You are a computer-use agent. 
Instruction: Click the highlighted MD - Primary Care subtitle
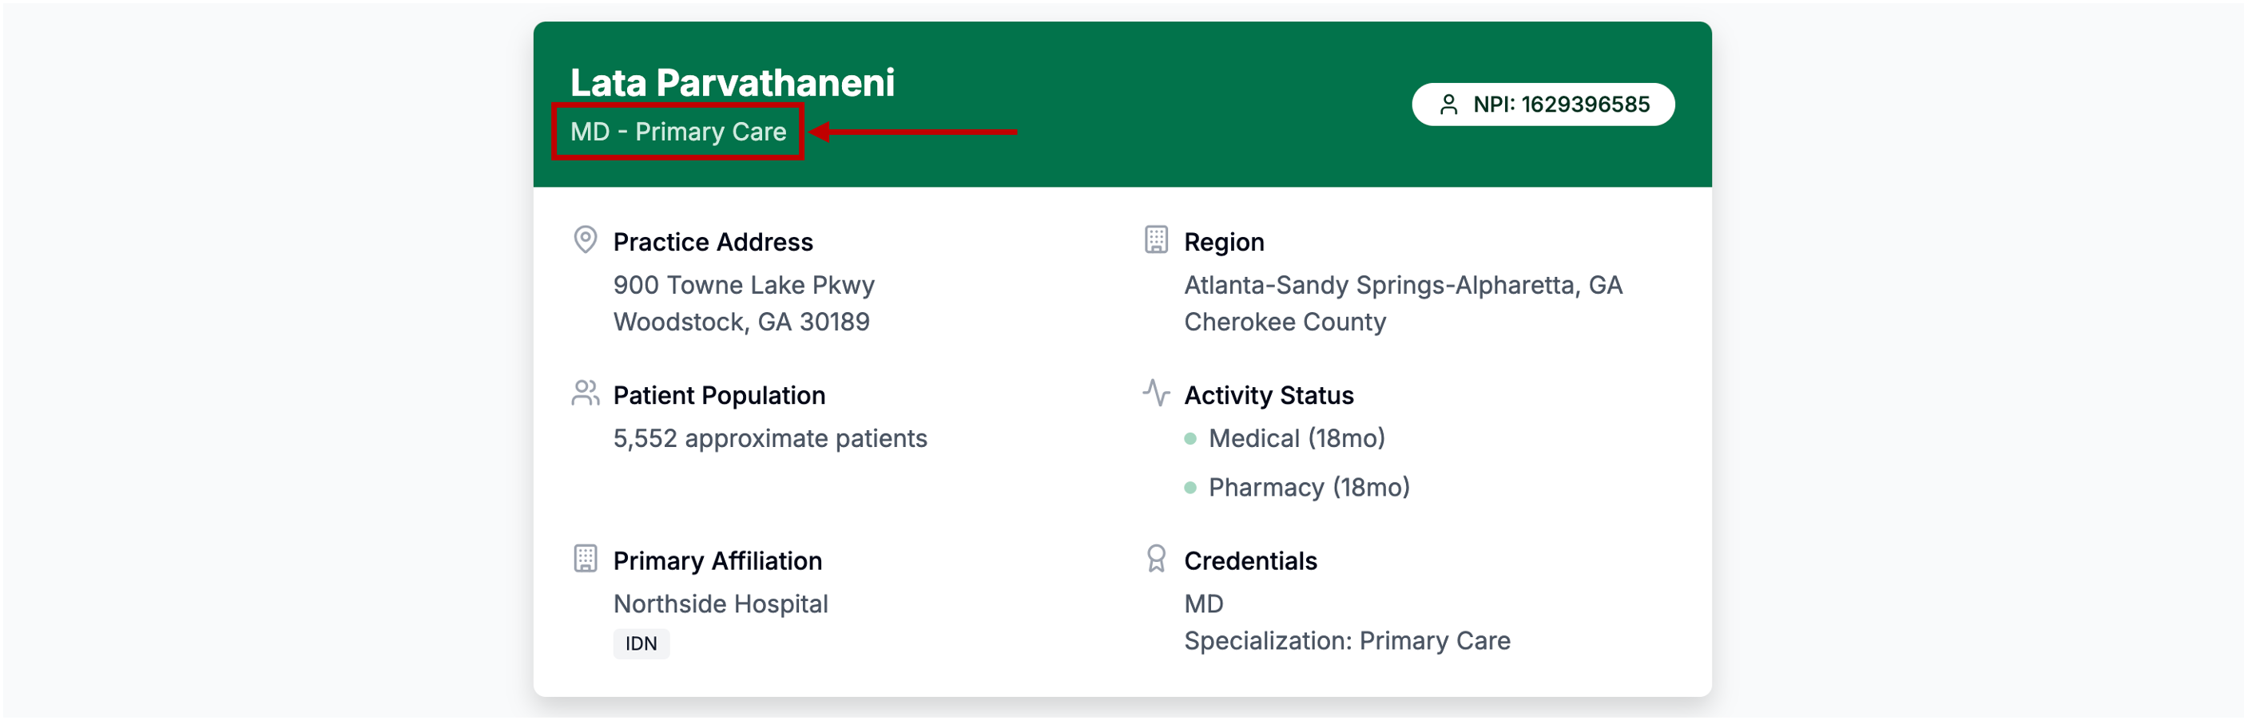pyautogui.click(x=677, y=132)
